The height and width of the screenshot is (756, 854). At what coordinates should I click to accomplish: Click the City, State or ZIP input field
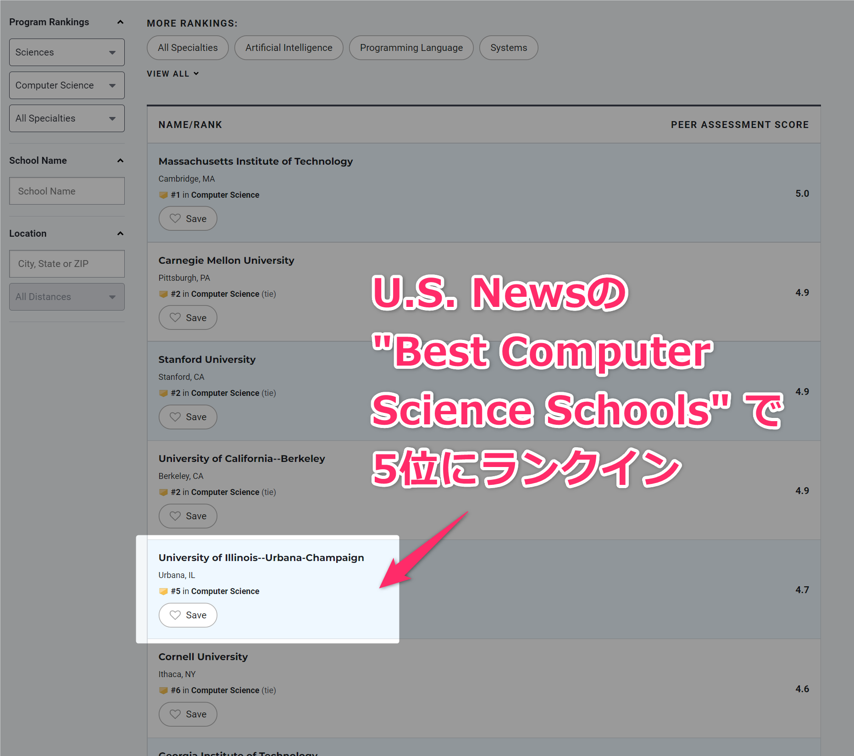[x=67, y=263]
